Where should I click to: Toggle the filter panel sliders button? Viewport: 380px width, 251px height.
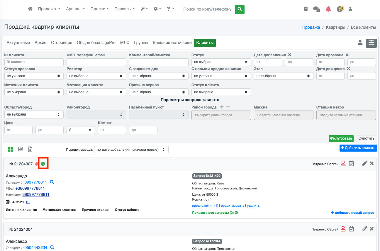(371, 43)
